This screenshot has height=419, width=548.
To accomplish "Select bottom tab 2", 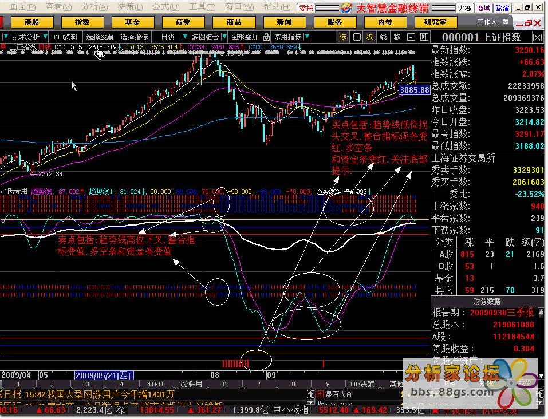I will (x=53, y=384).
